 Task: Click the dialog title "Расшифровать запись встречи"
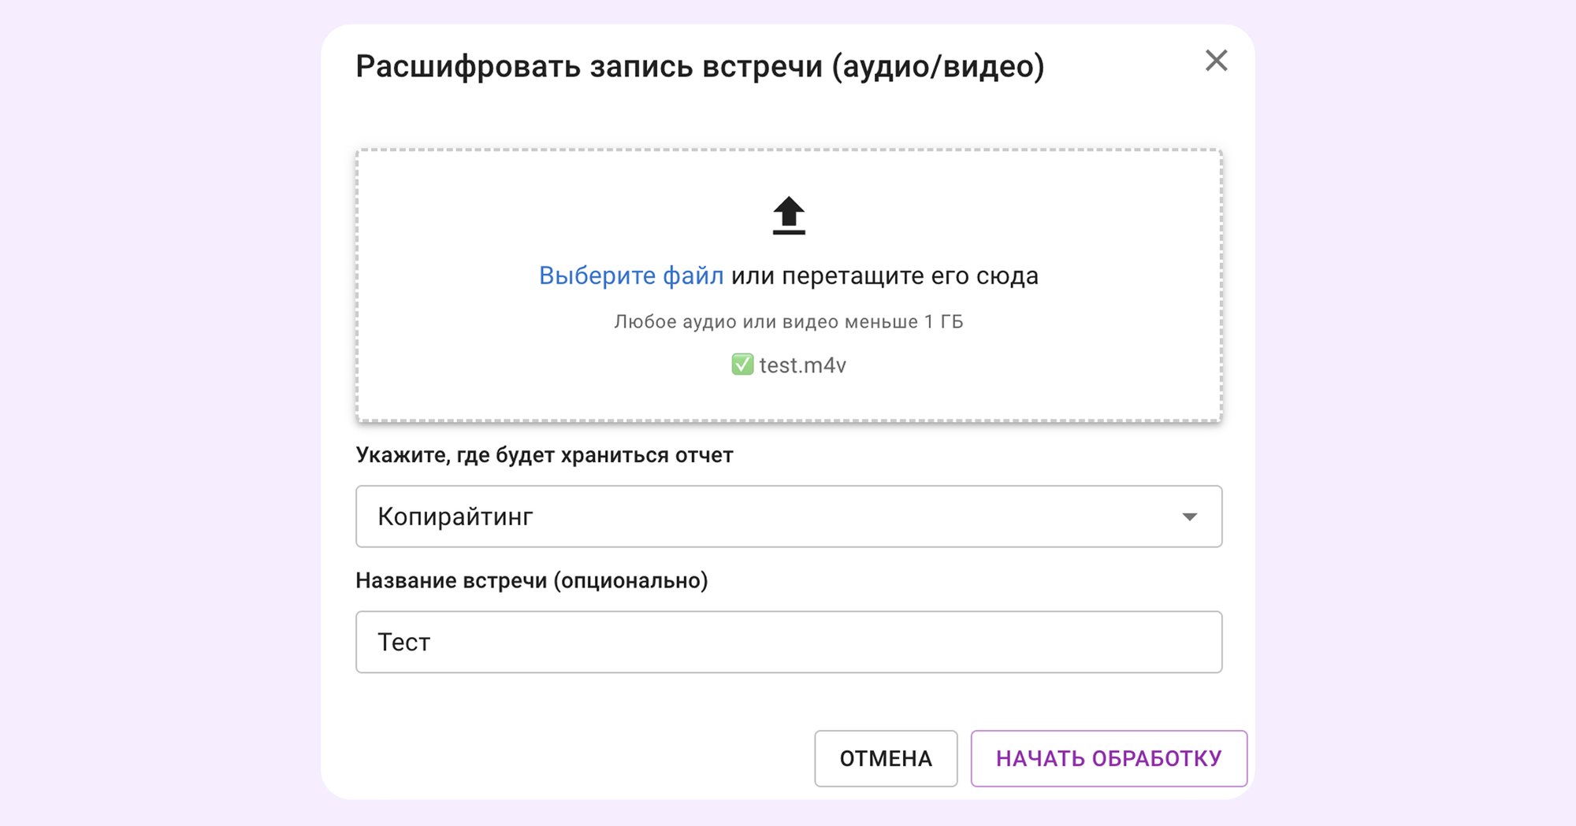pyautogui.click(x=591, y=66)
